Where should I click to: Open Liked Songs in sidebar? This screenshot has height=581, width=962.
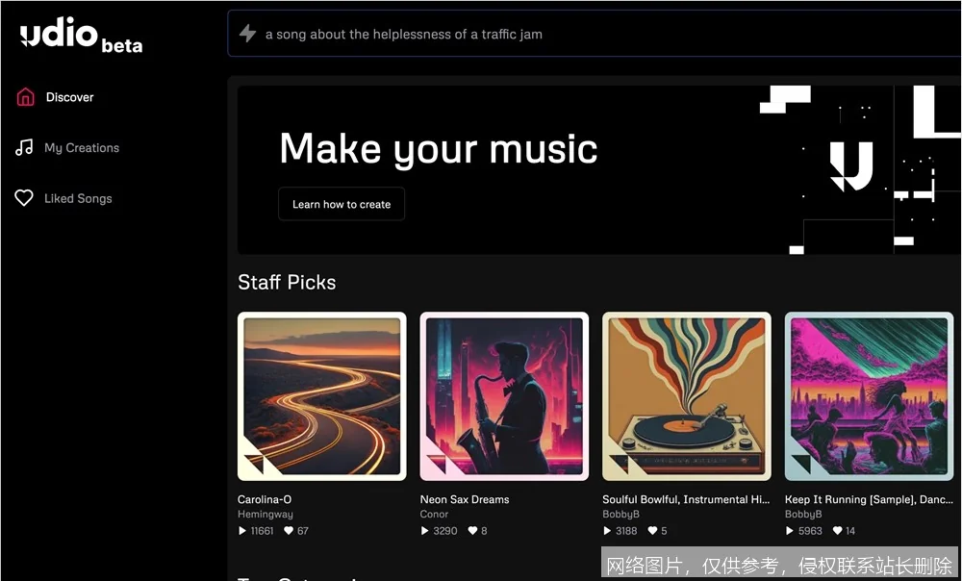coord(78,198)
